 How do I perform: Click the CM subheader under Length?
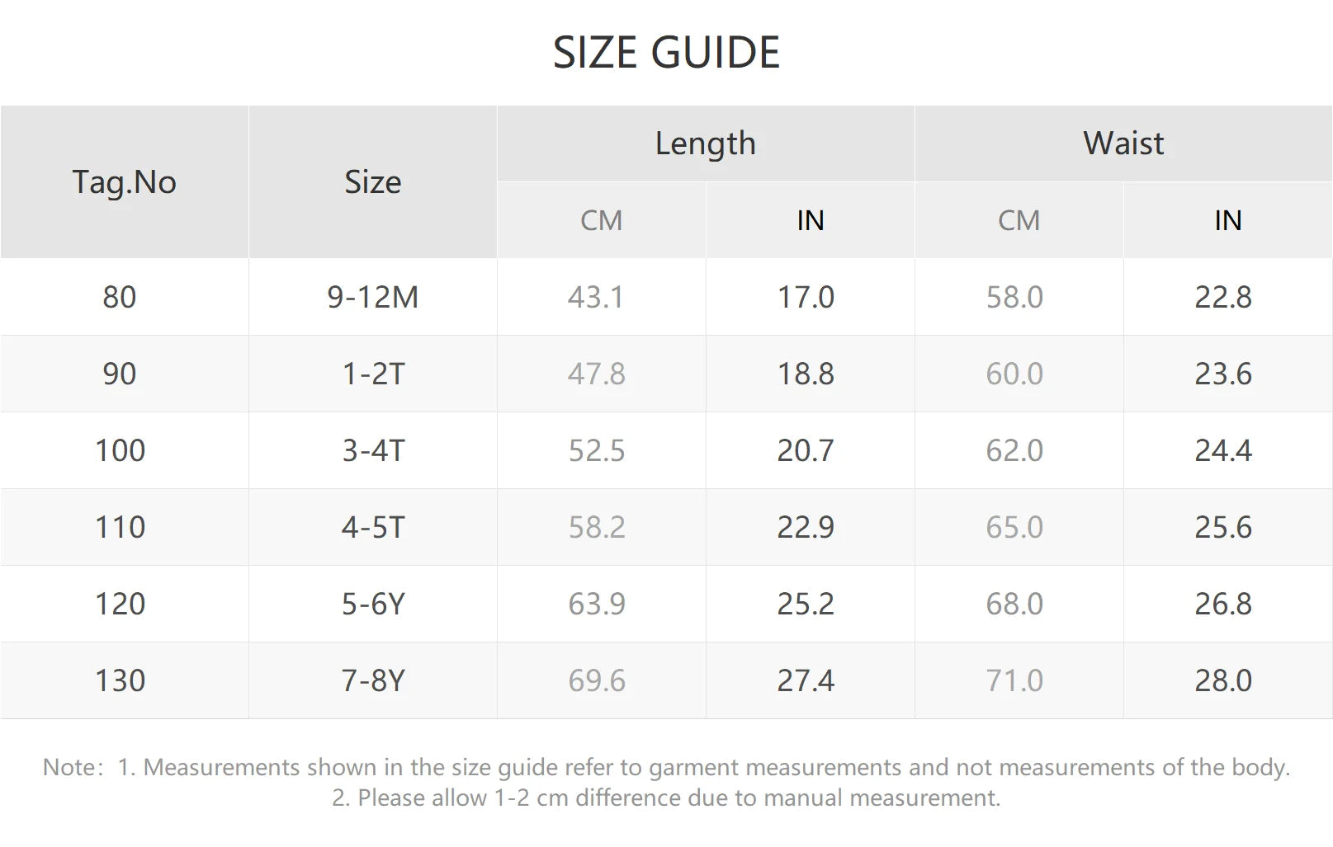(601, 220)
